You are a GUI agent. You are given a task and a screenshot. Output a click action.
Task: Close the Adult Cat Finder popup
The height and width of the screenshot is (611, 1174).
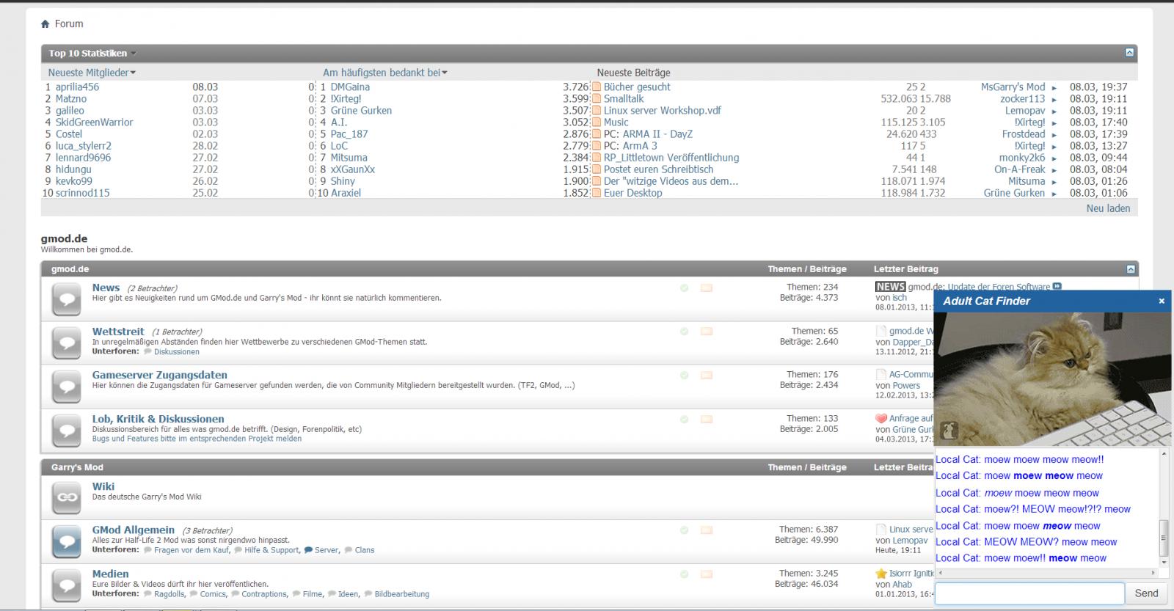pos(1162,301)
